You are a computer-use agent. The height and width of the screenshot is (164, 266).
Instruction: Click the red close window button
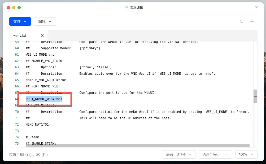point(8,8)
